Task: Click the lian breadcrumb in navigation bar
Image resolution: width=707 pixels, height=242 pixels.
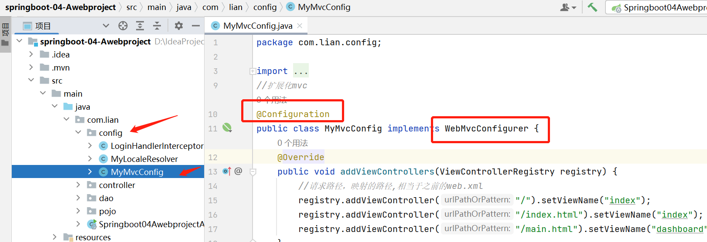Action: tap(236, 7)
